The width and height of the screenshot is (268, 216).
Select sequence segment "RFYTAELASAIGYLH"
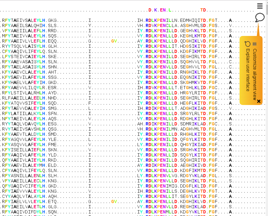pyautogui.click(x=24, y=67)
